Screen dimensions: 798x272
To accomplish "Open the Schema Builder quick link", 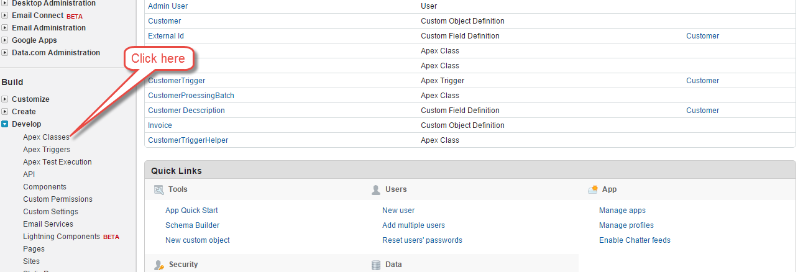I will [192, 225].
